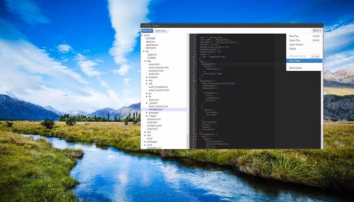Image resolution: width=354 pixels, height=202 pixels.
Task: Close the Menu dropdown button
Action: (317, 31)
